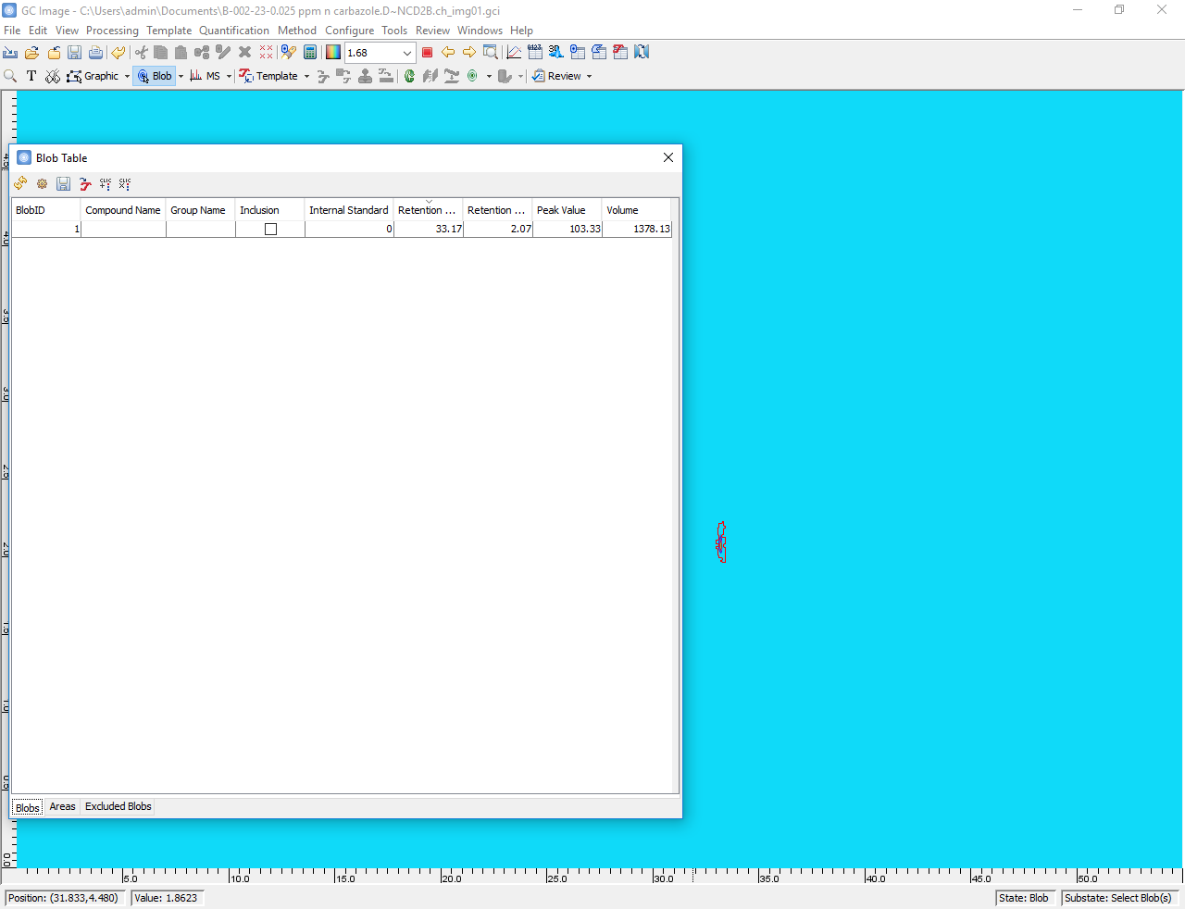Open the calculator icon in toolbar
Viewport: 1185px width, 909px height.
(310, 53)
